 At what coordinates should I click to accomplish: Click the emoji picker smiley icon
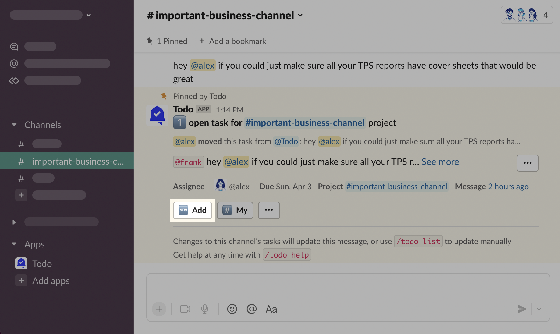(232, 309)
